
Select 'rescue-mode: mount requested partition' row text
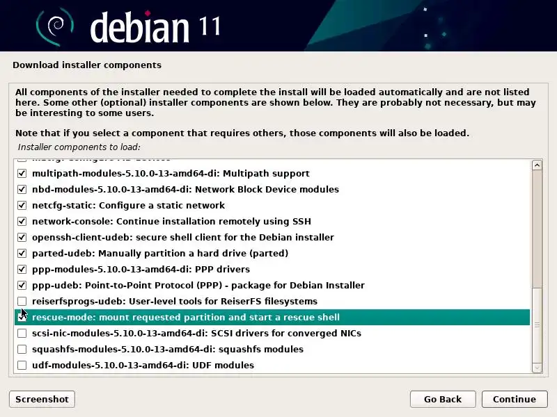click(x=186, y=317)
